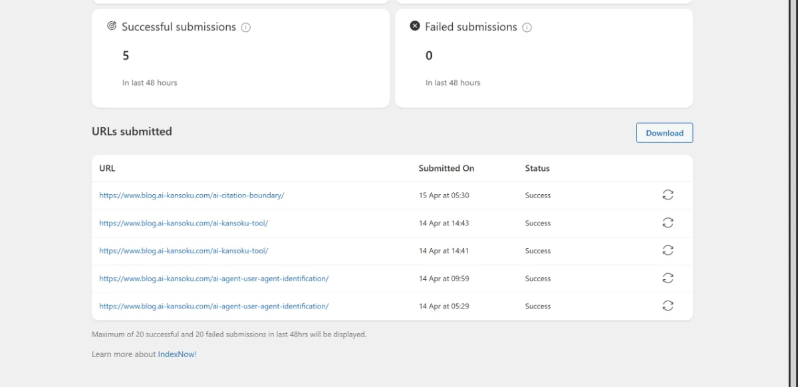The height and width of the screenshot is (387, 798).
Task: Open ai-agent-user-agent-identification link submitted at 09:59
Action: (x=213, y=279)
